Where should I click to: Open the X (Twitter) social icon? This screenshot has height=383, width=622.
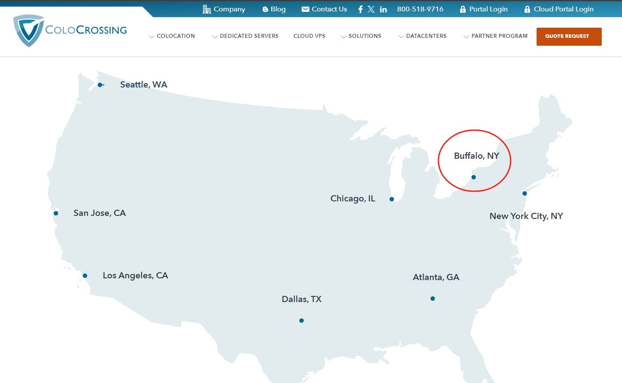(371, 9)
